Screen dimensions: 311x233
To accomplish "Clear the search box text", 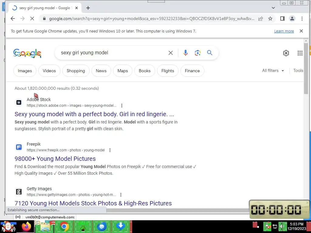I will coord(171,53).
